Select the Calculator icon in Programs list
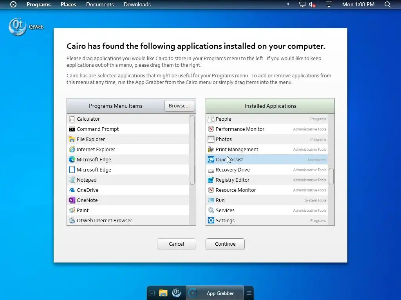The height and width of the screenshot is (300, 401). click(72, 119)
